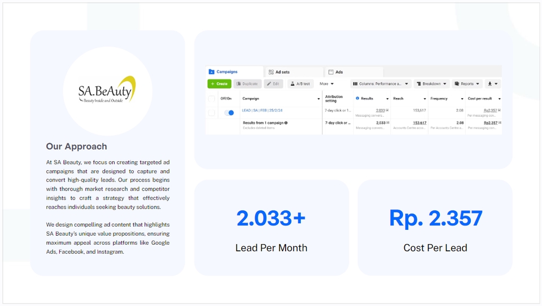Click the A/B test flask icon
This screenshot has height=306, width=542.
(x=292, y=84)
